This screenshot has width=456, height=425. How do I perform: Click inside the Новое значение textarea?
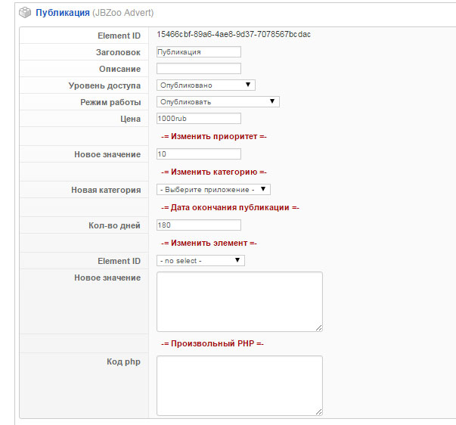239,301
